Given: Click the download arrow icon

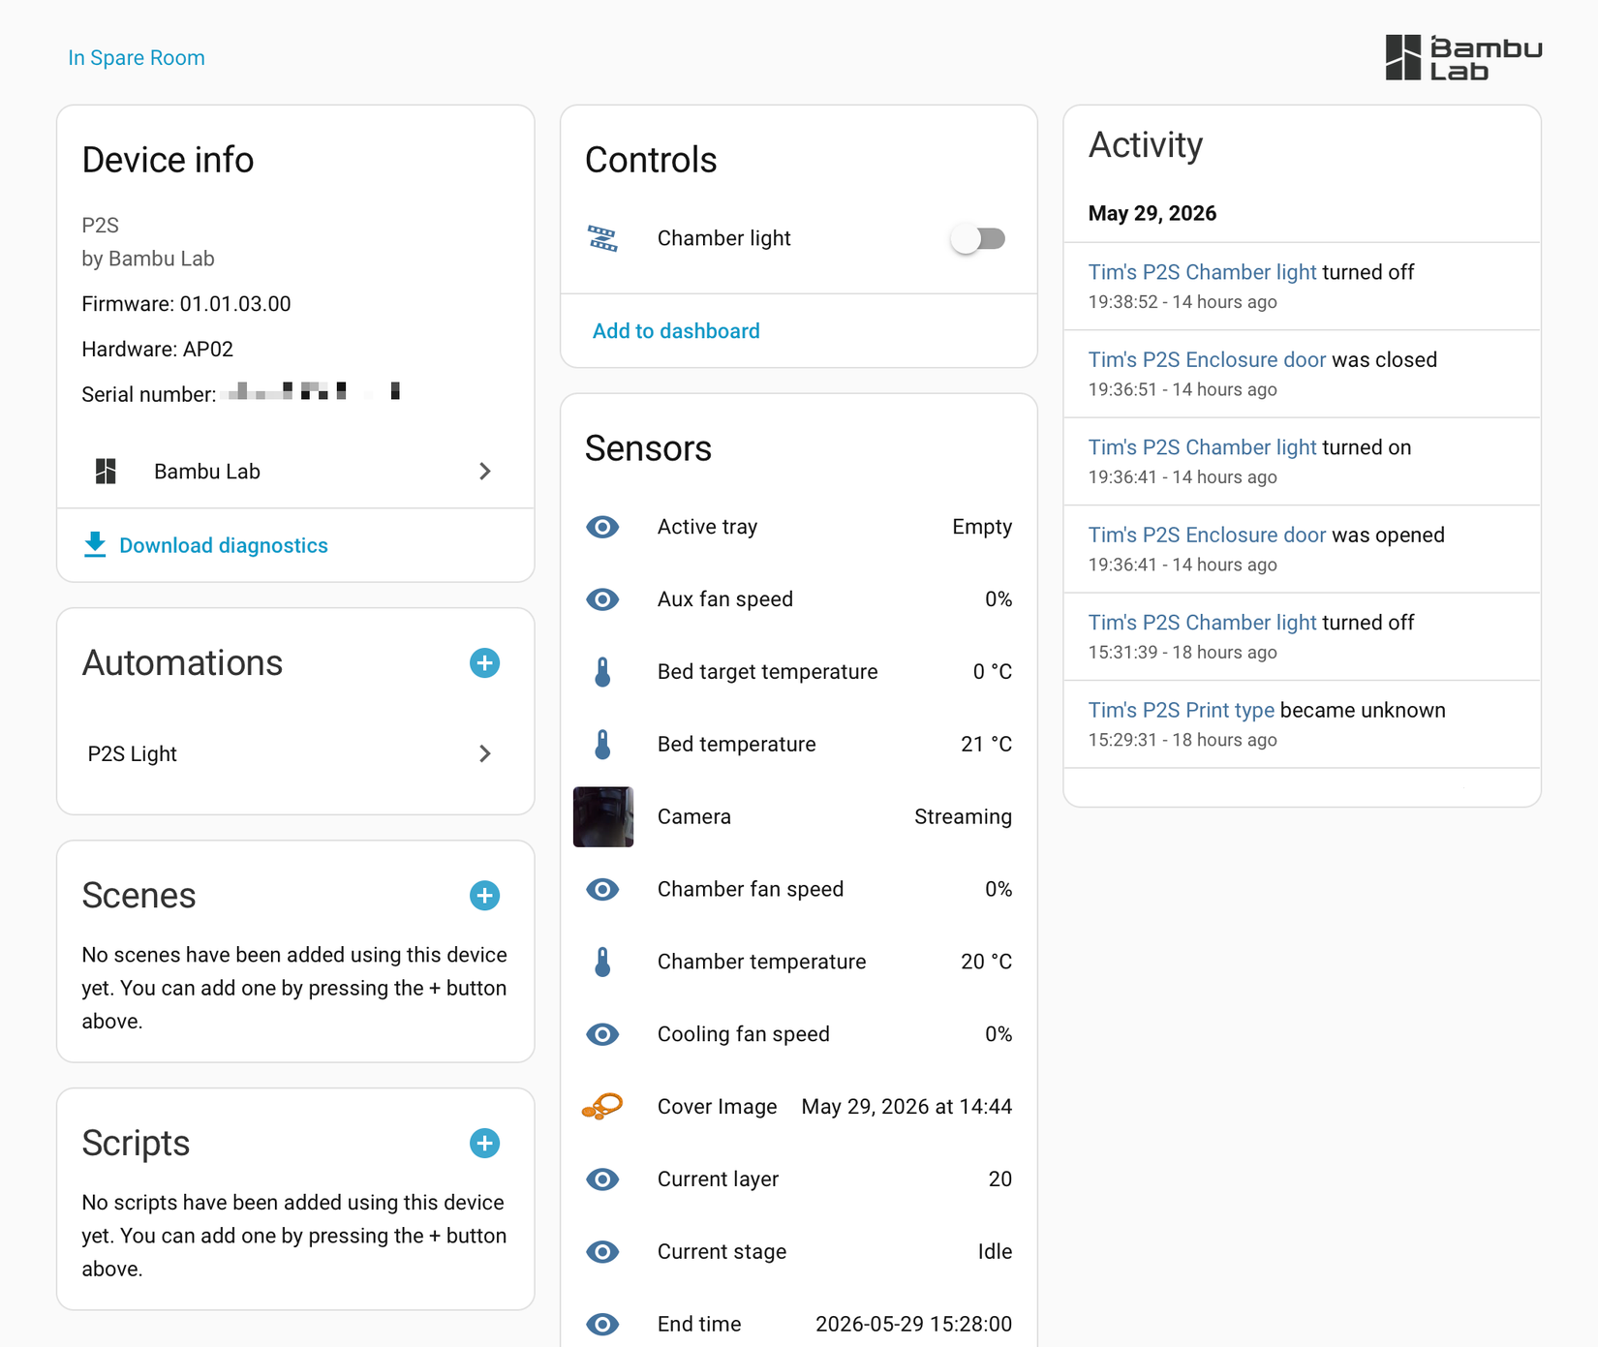Looking at the screenshot, I should coord(95,545).
